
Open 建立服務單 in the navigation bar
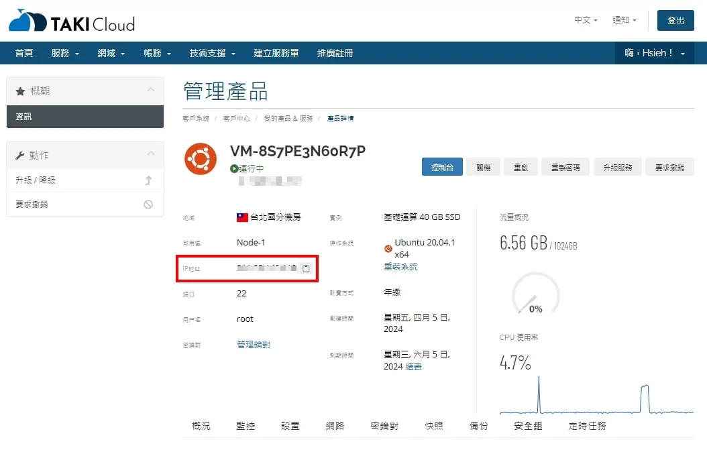(276, 53)
